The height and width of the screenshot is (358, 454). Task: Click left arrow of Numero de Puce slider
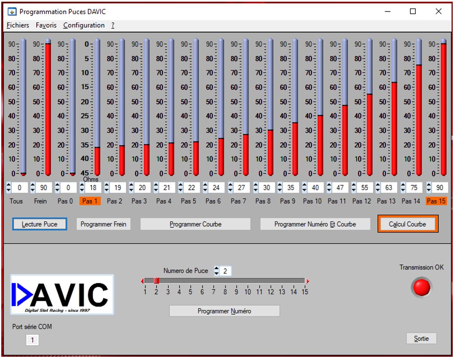pyautogui.click(x=142, y=281)
